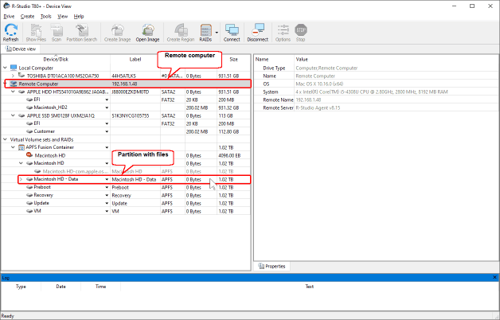
Task: Collapse the APPLE HDD HTS541010A9E662 node
Action: [x=13, y=92]
